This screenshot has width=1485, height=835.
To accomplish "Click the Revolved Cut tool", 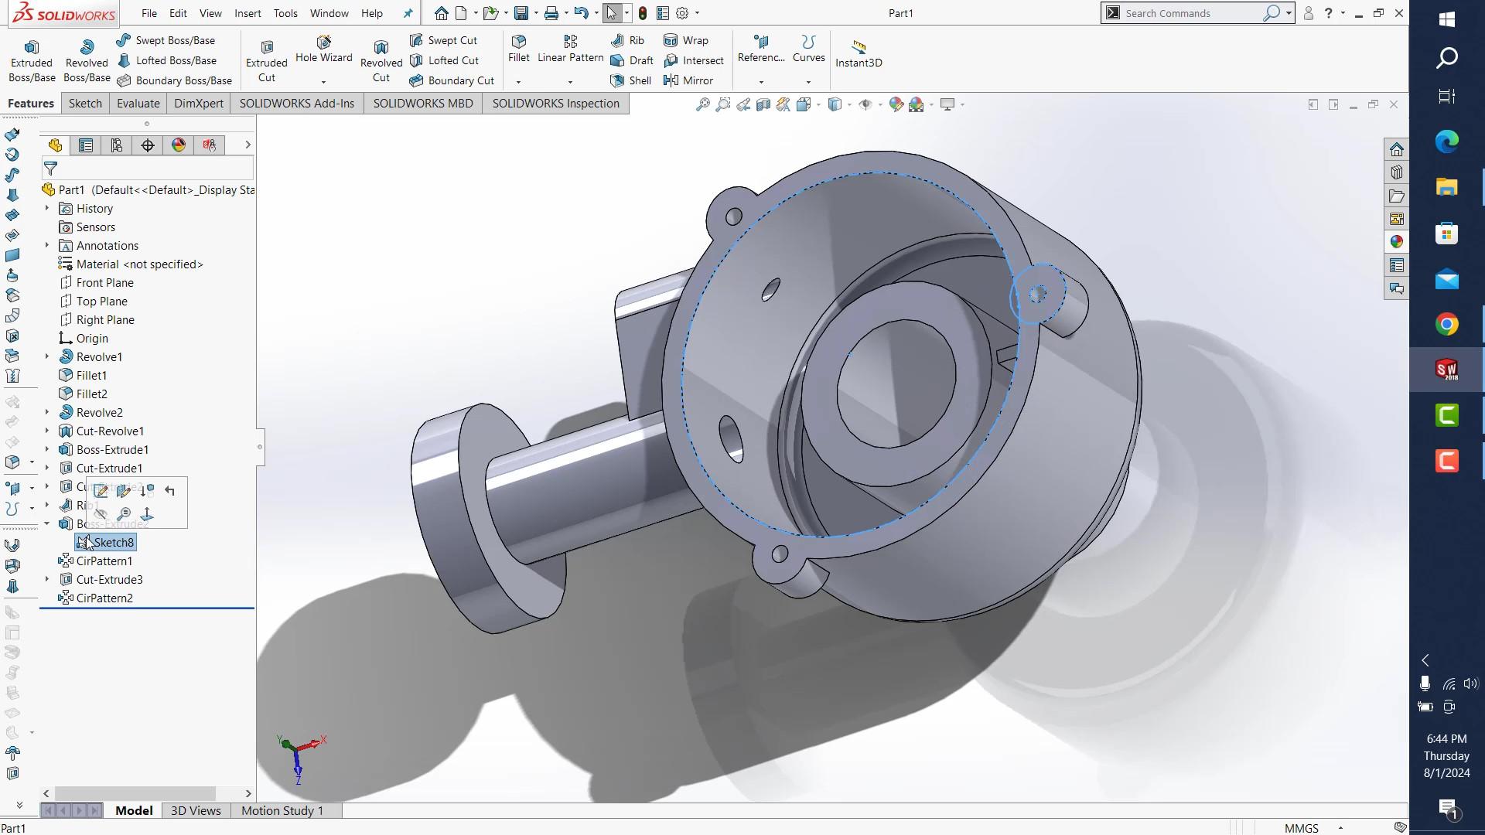I will coord(381,61).
